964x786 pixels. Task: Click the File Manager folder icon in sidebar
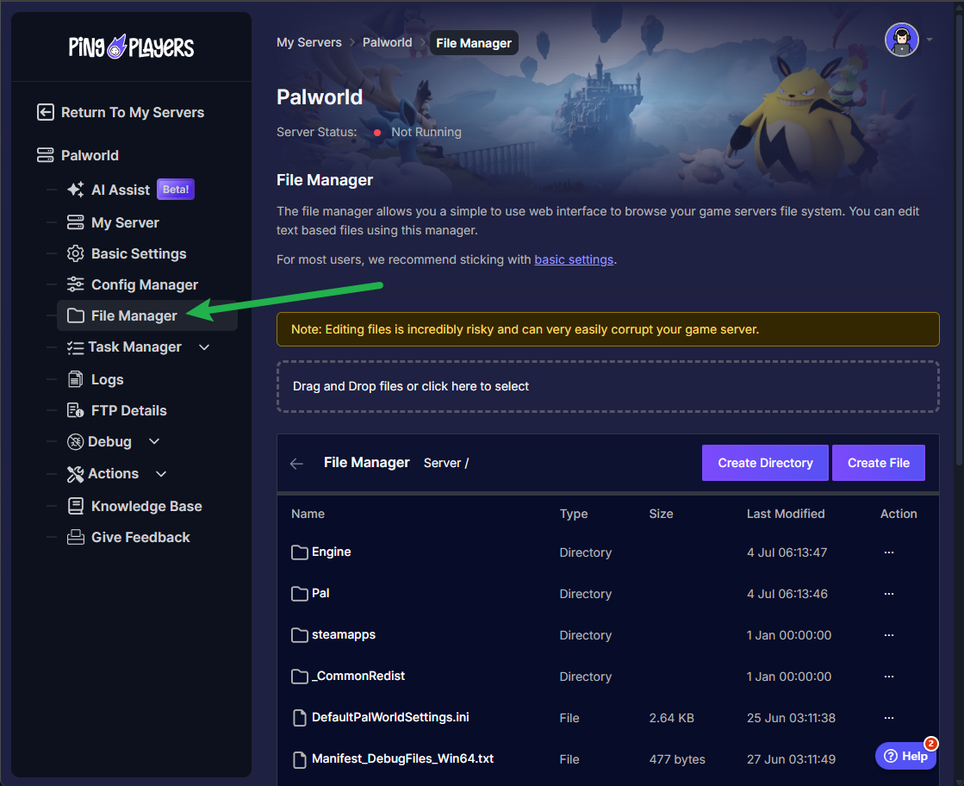pyautogui.click(x=76, y=315)
